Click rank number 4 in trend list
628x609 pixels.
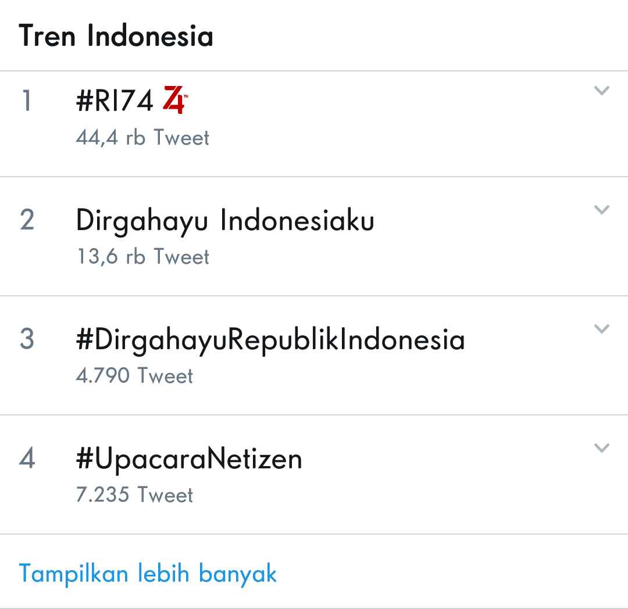27,459
